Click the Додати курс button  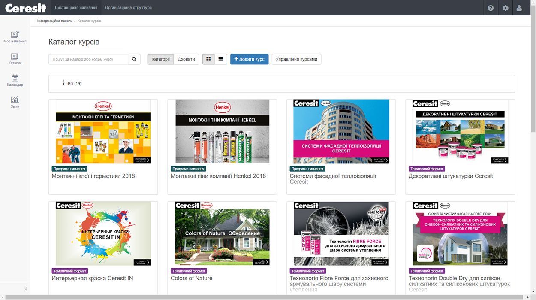250,59
